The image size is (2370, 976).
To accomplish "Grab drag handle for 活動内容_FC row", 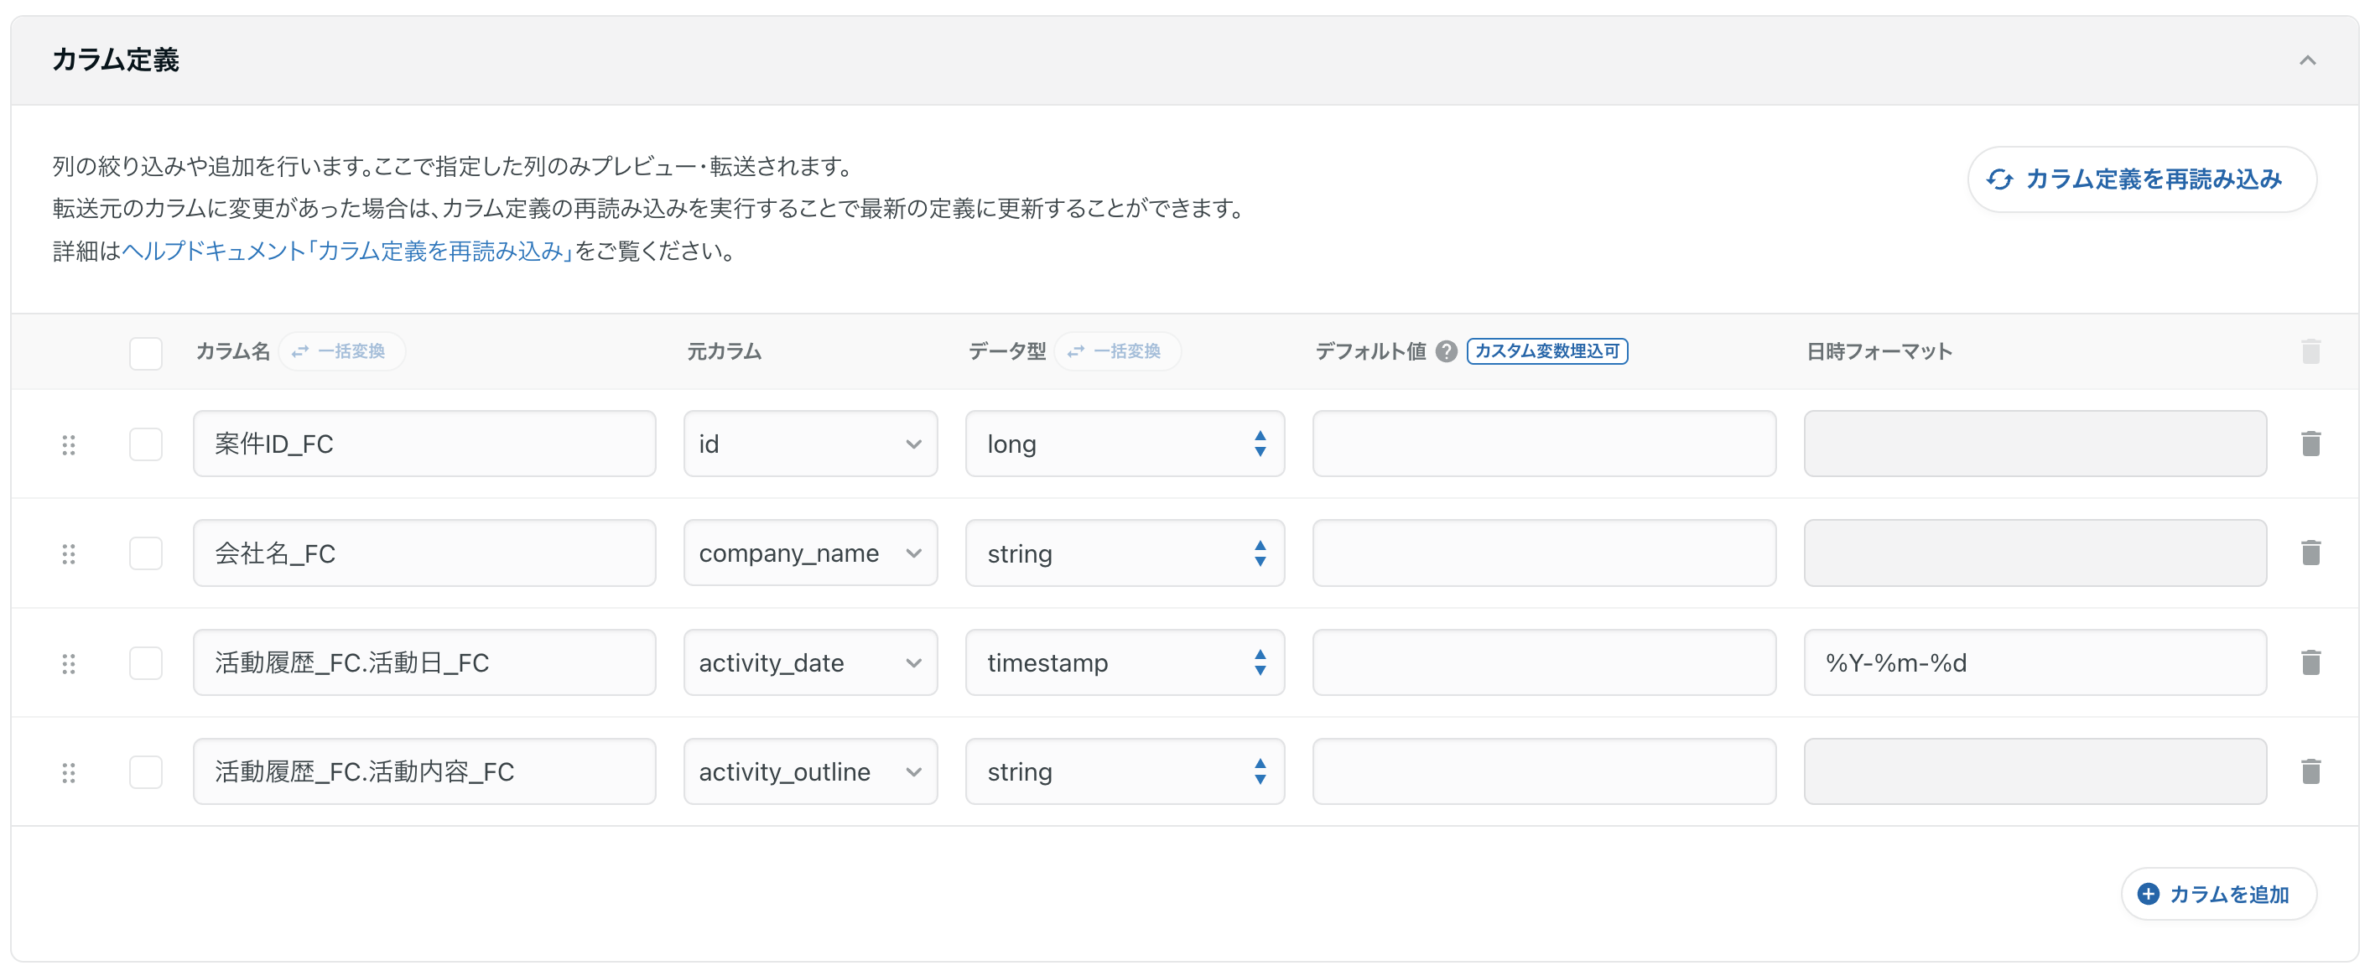I will point(68,773).
